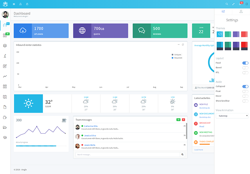Toggle the hamburger menu in top bar
250x174 pixels.
[x=14, y=4]
